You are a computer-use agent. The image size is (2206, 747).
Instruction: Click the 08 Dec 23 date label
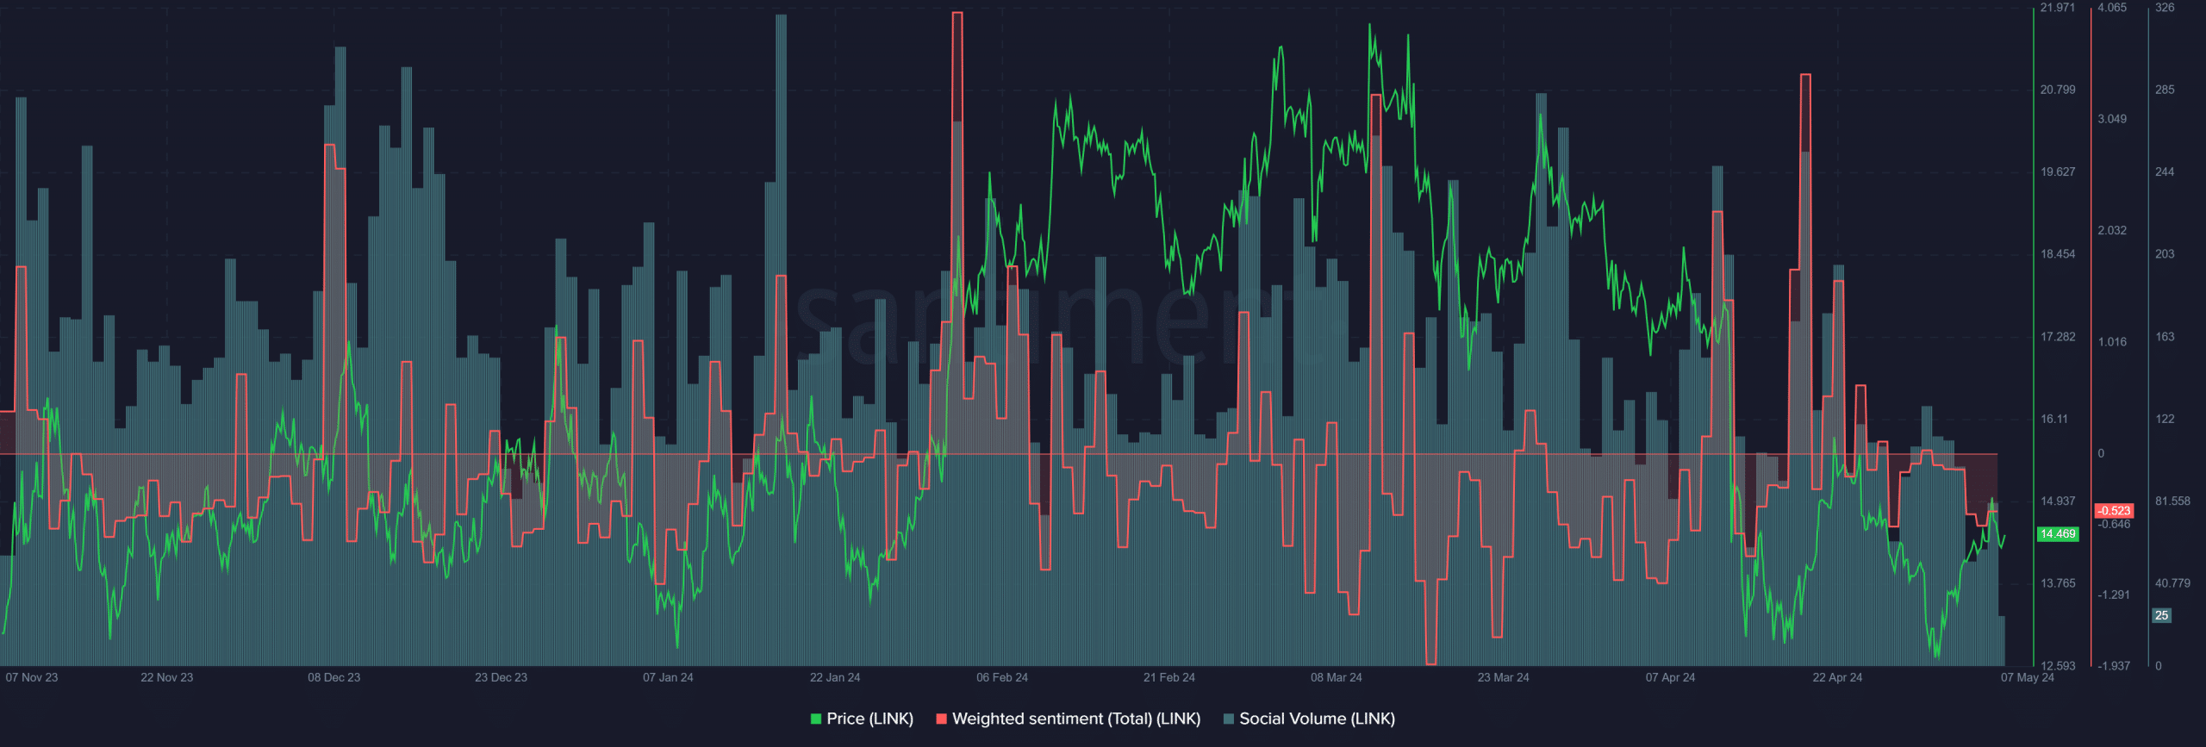(334, 677)
